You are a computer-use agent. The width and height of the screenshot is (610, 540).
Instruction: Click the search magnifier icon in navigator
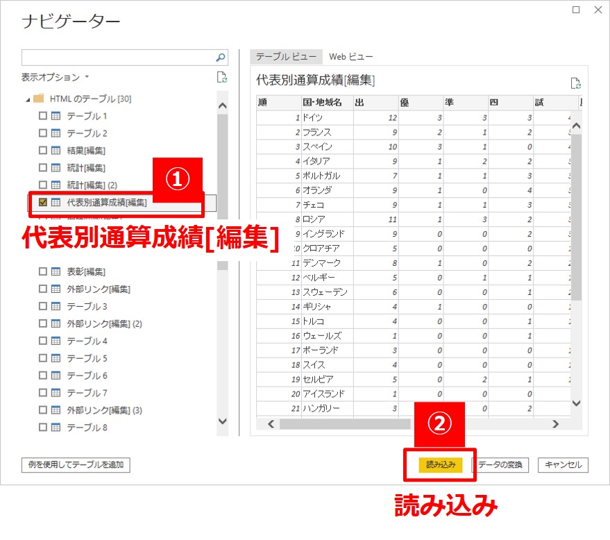(221, 58)
